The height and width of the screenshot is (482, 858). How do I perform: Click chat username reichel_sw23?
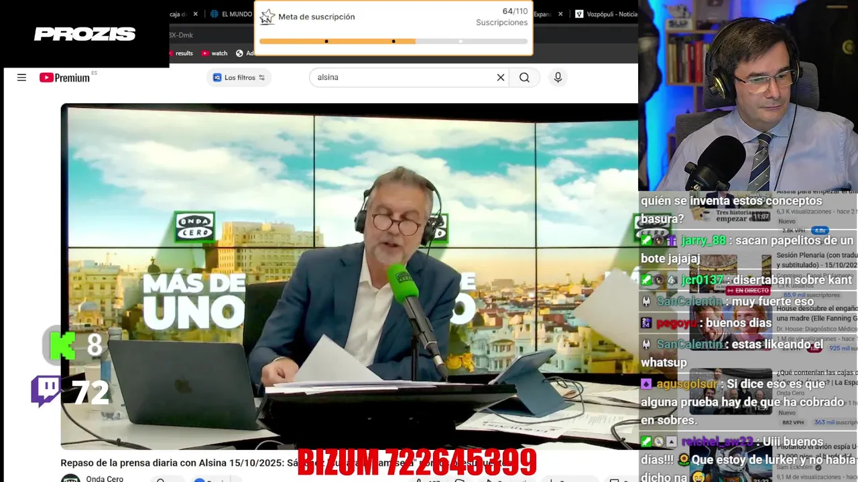[x=717, y=442]
